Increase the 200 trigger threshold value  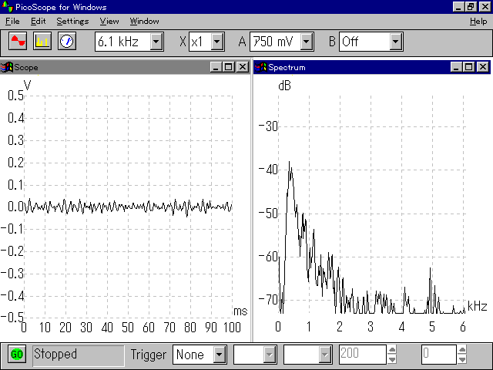tap(392, 350)
